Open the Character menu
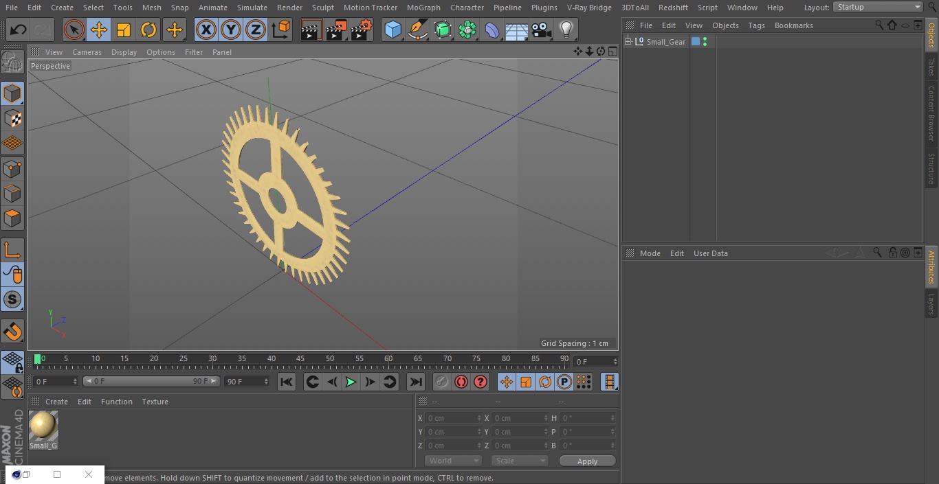Viewport: 939px width, 484px height. click(x=467, y=8)
